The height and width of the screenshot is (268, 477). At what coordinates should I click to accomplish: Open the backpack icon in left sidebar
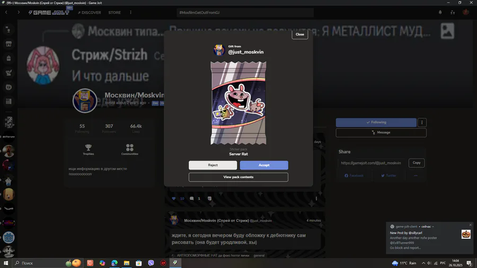[x=8, y=58]
